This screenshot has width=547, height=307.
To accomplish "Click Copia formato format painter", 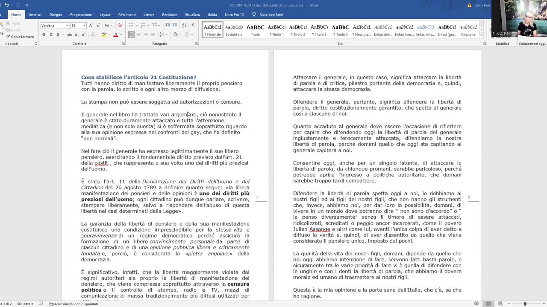I will pyautogui.click(x=20, y=37).
